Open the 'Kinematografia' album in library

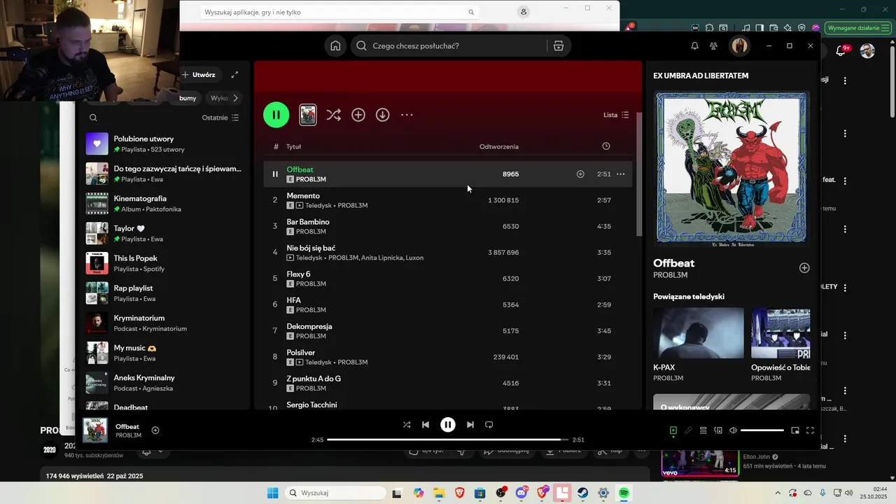click(x=162, y=203)
